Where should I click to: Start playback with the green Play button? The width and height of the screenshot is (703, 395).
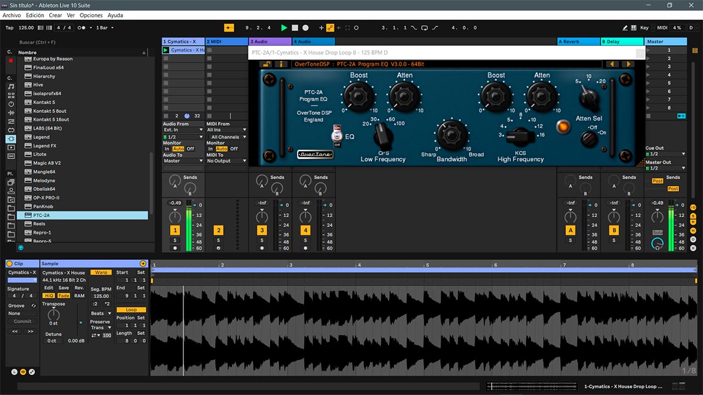click(284, 28)
